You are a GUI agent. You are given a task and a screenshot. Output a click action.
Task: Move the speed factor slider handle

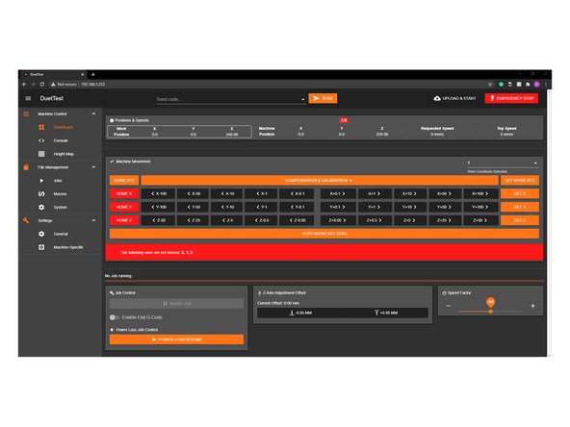(491, 312)
